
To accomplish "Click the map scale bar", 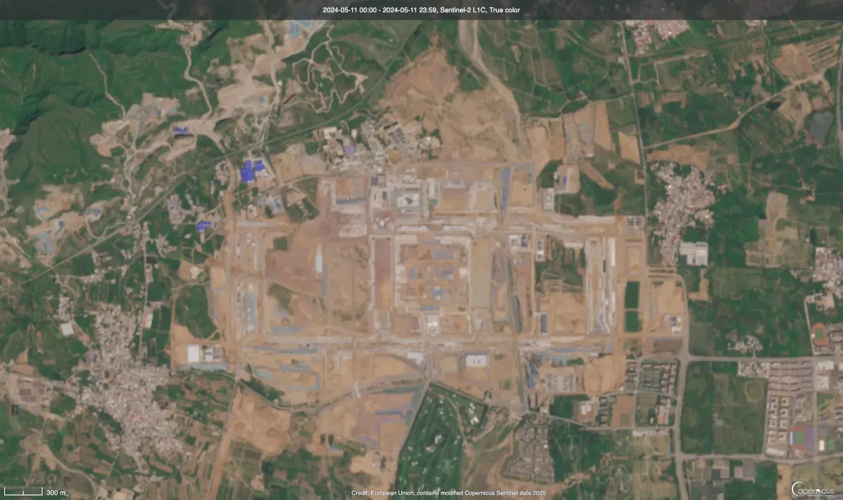I will 23,492.
